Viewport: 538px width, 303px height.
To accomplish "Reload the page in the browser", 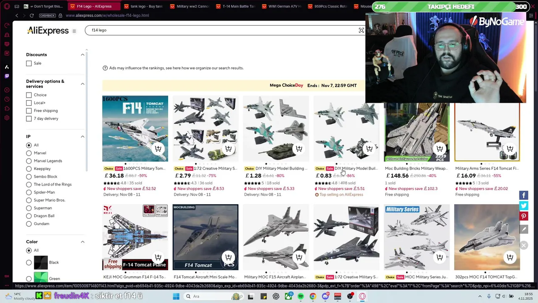I will (x=32, y=16).
